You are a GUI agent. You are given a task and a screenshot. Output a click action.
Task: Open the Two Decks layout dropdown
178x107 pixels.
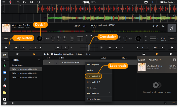click(x=168, y=2)
